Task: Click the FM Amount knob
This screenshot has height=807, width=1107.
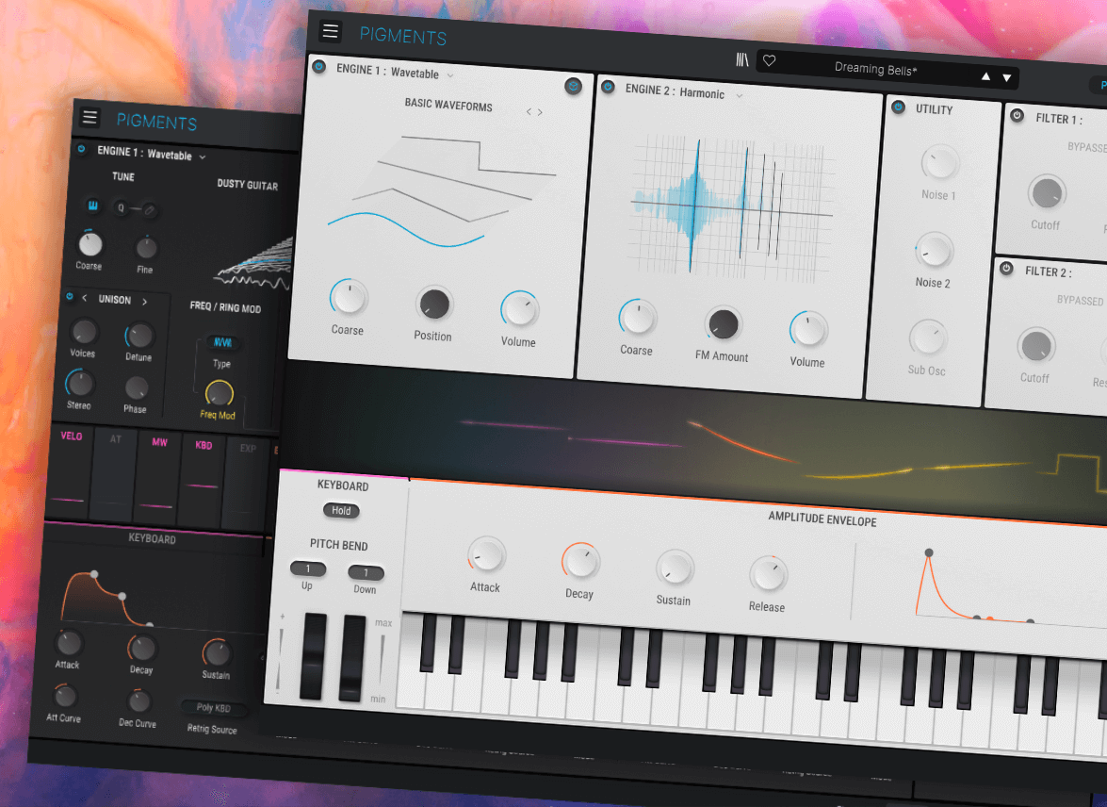Action: coord(724,324)
